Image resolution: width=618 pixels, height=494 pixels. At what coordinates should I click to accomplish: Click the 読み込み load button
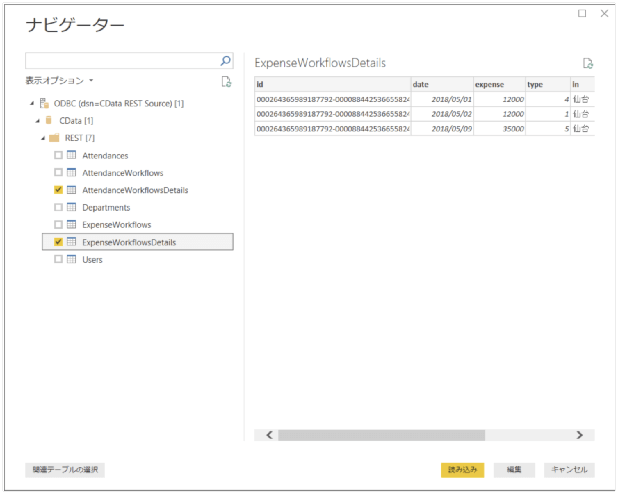point(463,470)
